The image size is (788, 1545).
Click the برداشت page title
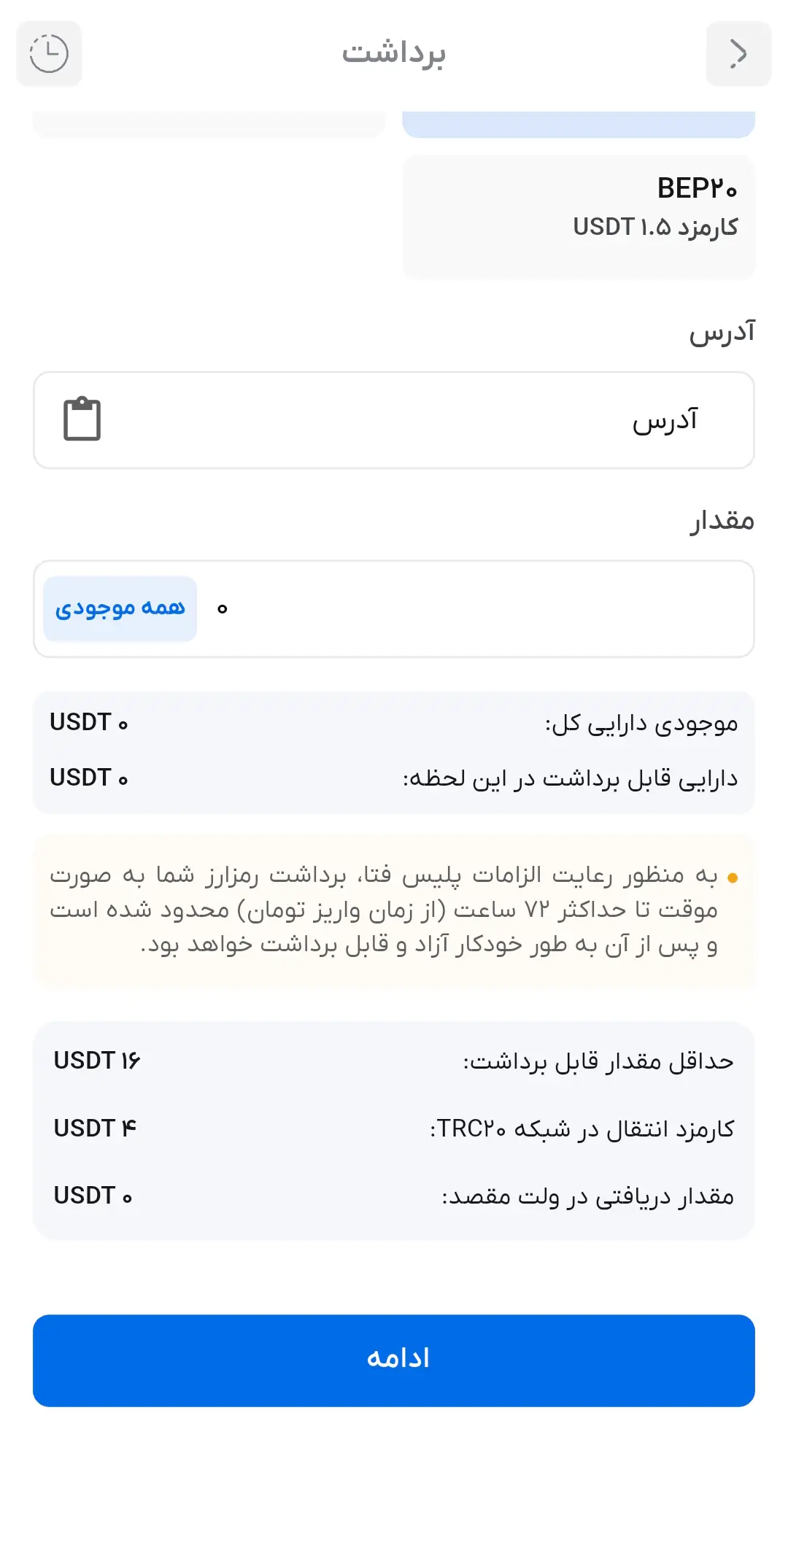[394, 53]
